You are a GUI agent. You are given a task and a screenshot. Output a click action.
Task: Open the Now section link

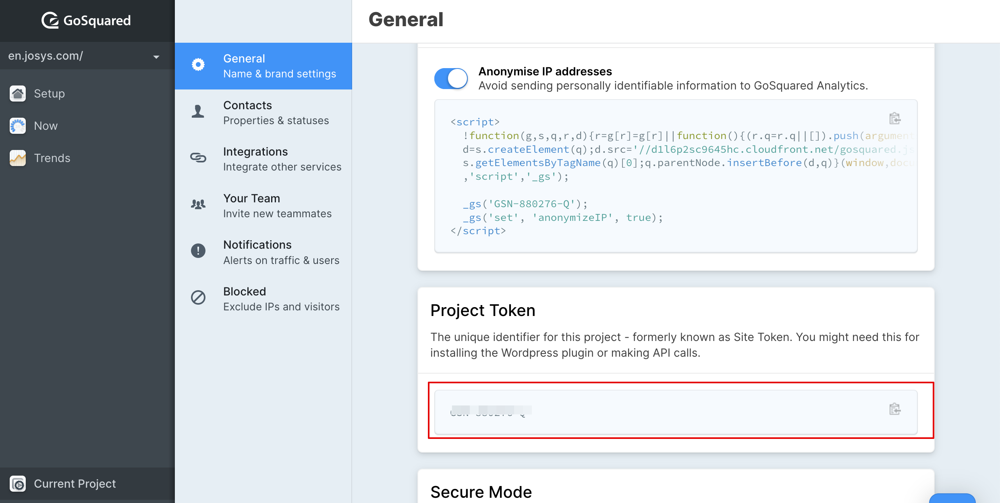click(46, 126)
